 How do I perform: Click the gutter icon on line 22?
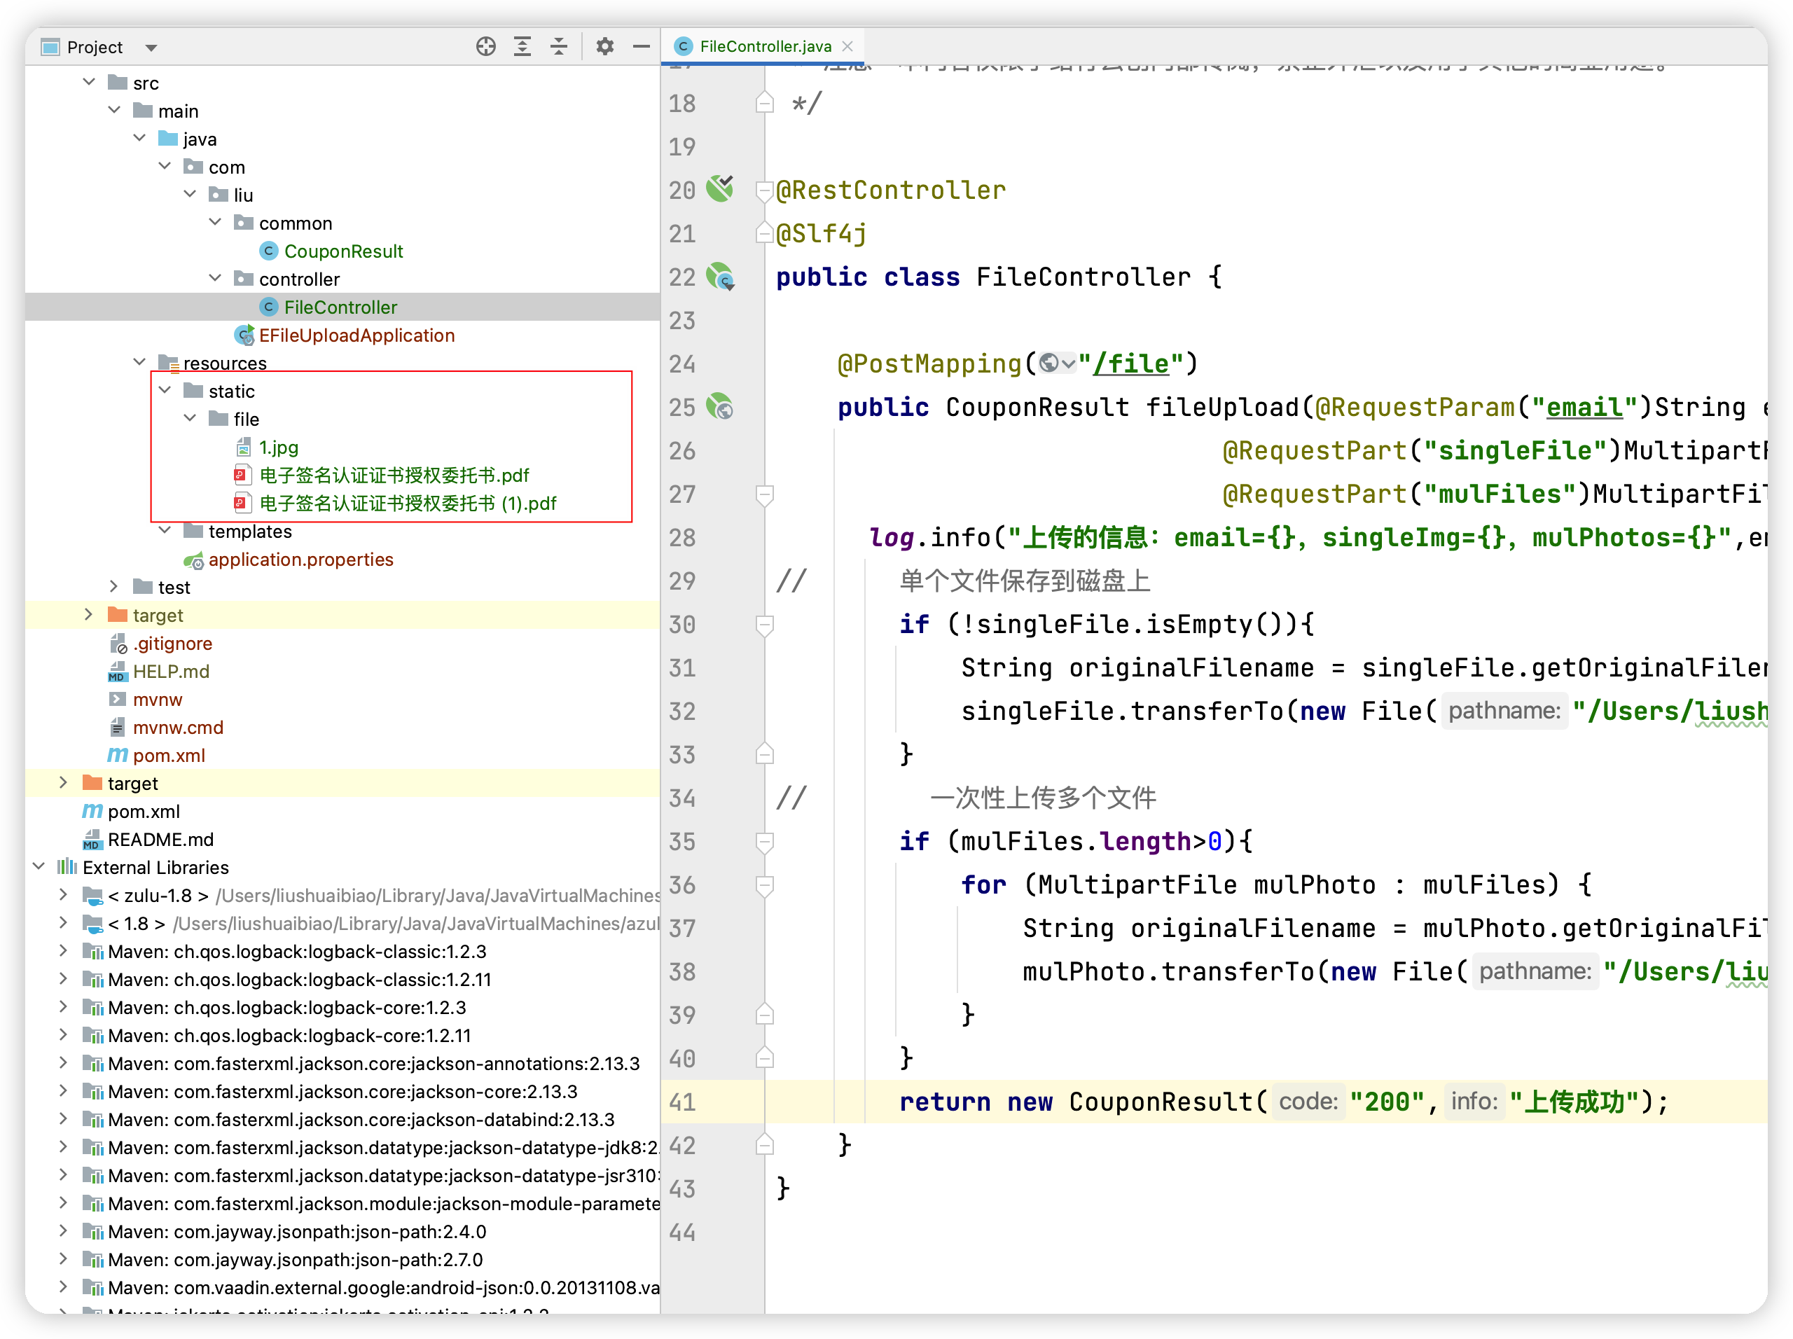pyautogui.click(x=720, y=277)
